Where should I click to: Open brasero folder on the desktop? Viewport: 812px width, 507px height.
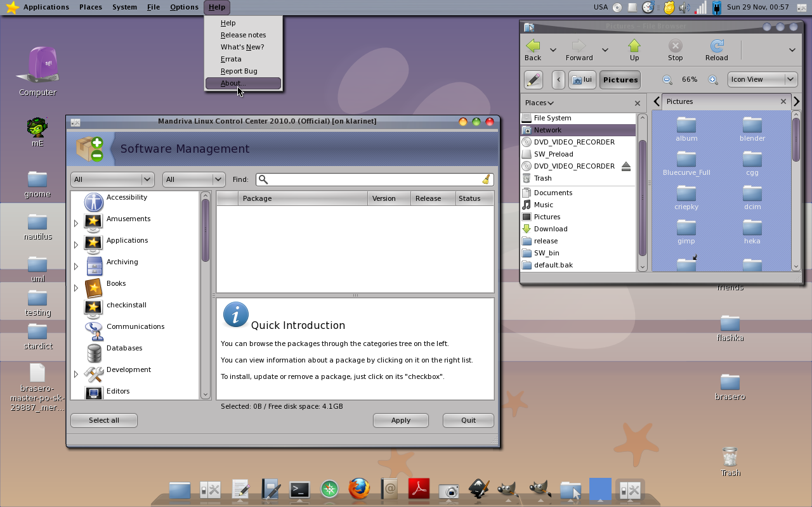point(730,387)
